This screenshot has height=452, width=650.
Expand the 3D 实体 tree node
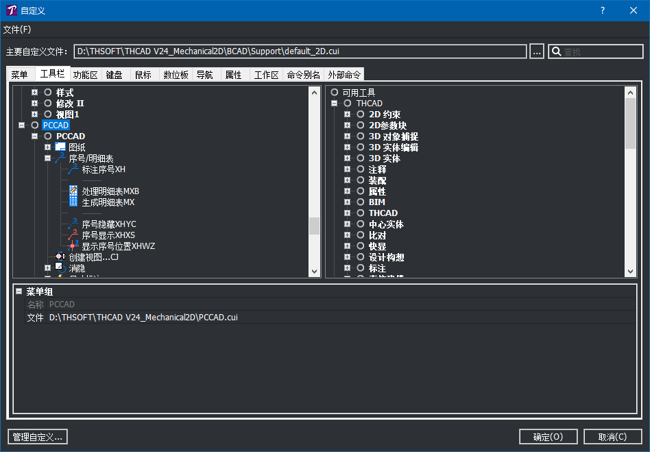click(347, 158)
